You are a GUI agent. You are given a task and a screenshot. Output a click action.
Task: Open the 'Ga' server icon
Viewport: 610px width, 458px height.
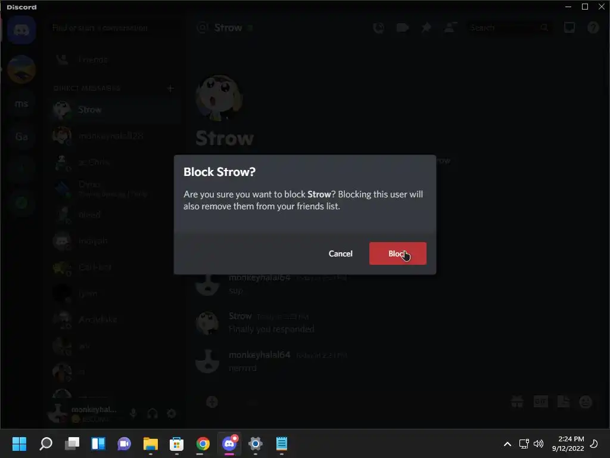point(21,137)
